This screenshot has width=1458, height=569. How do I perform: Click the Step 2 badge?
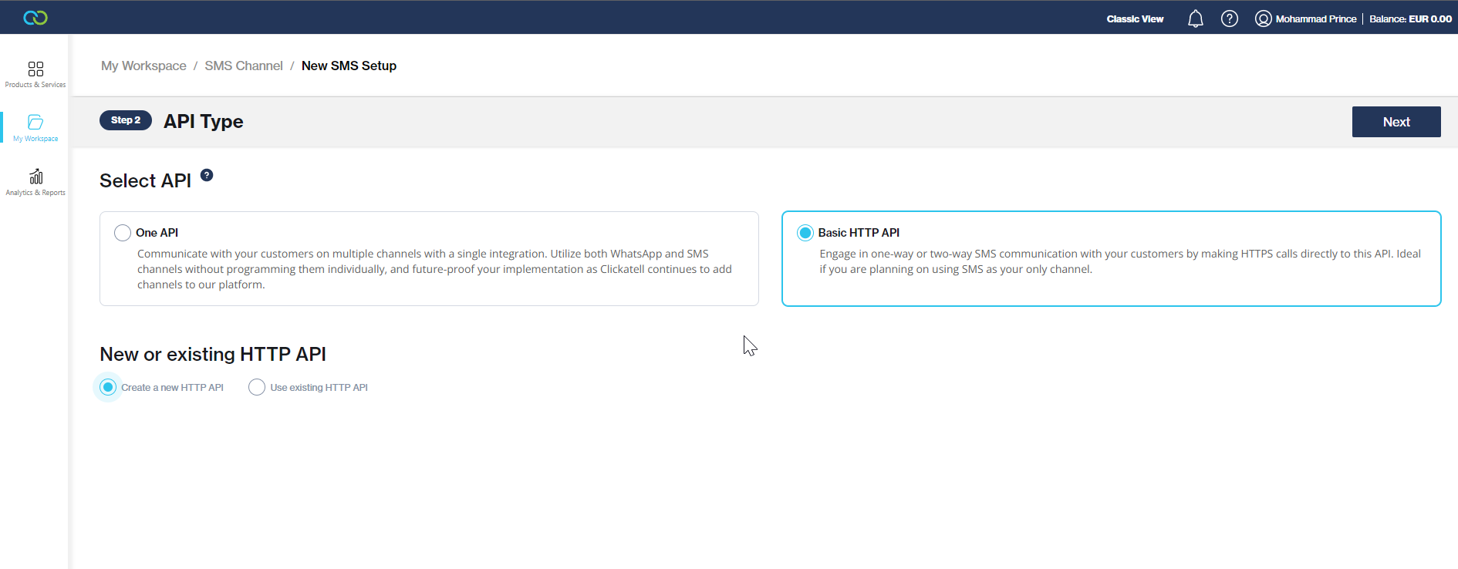(x=126, y=120)
